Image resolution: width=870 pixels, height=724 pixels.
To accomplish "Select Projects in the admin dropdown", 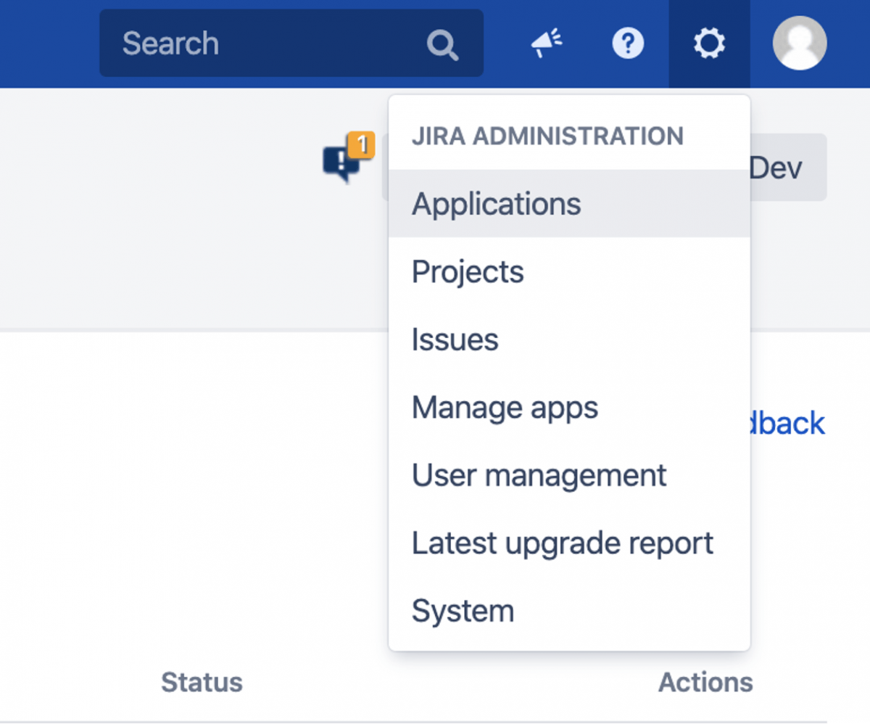I will 467,271.
